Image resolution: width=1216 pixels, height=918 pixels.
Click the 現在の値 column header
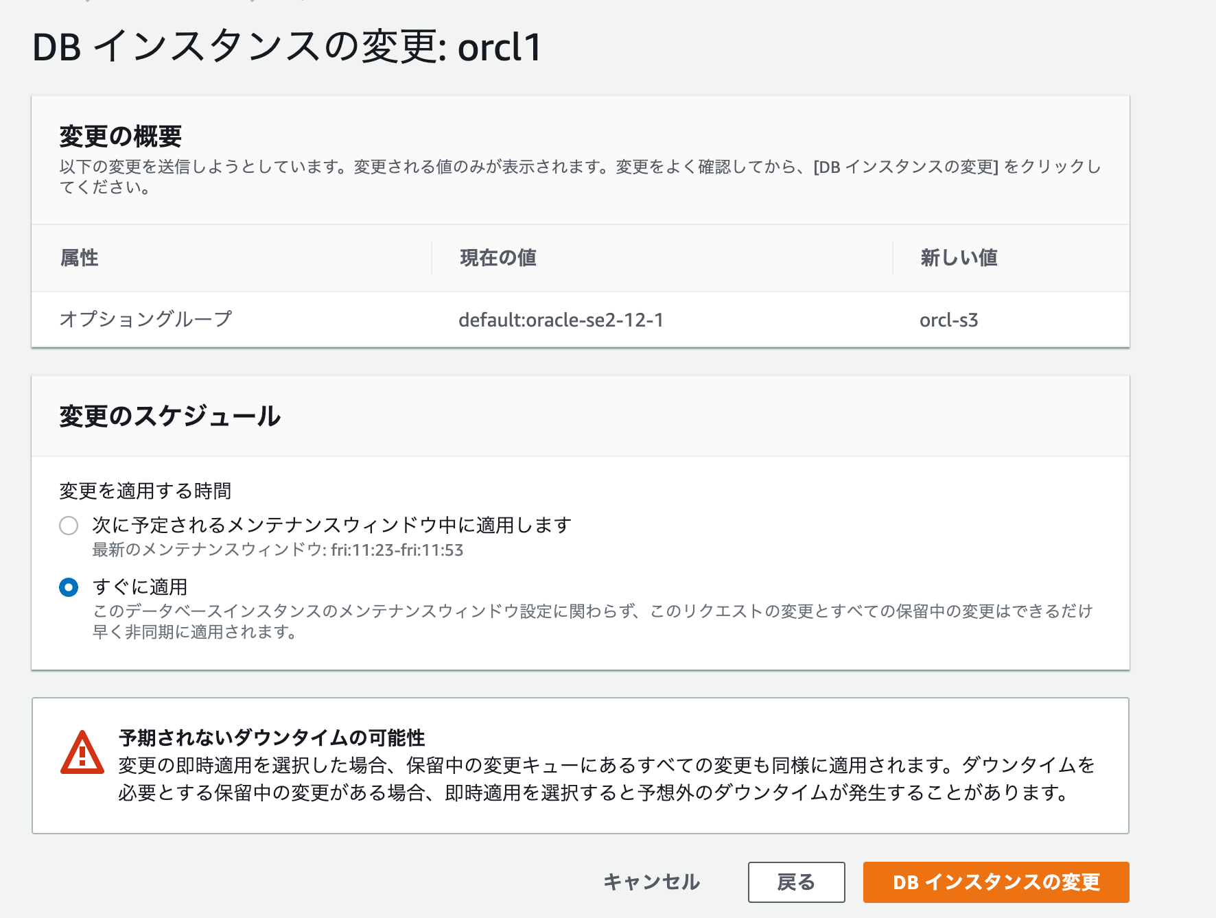[x=498, y=258]
